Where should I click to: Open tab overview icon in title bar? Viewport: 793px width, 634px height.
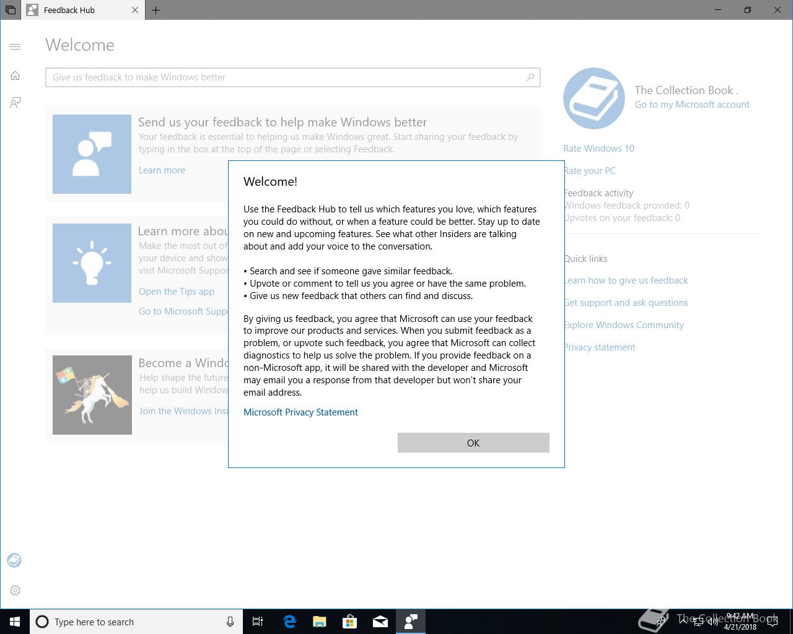coord(11,10)
